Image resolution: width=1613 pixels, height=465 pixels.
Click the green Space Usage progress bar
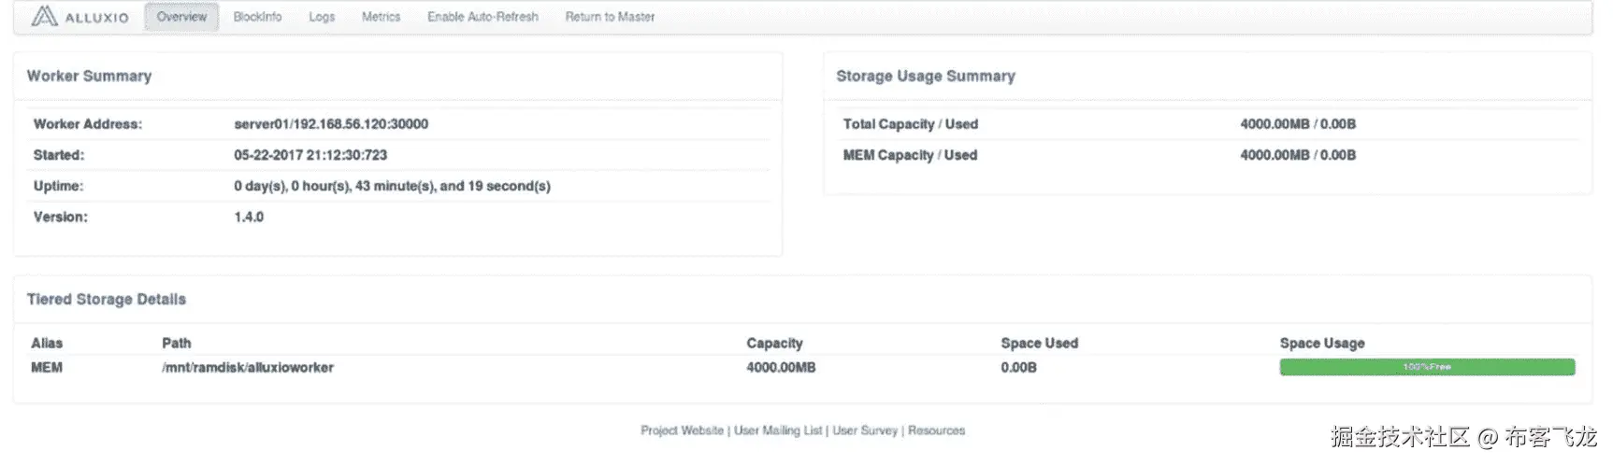tap(1426, 367)
